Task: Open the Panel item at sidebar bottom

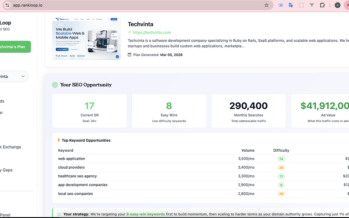Action: coord(5,215)
